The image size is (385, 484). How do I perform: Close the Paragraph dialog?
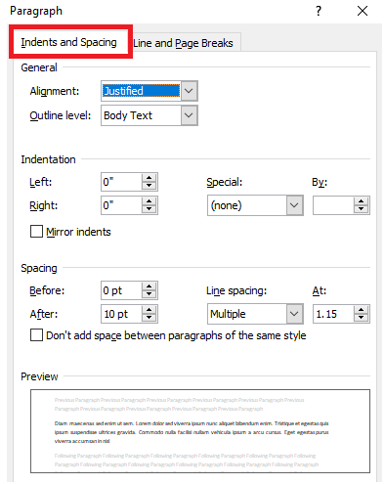tap(363, 11)
